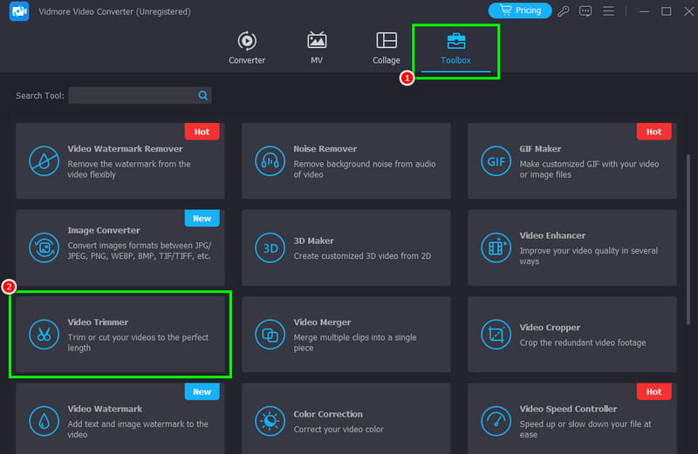Click the Noise Remover headphone icon

coord(270,161)
